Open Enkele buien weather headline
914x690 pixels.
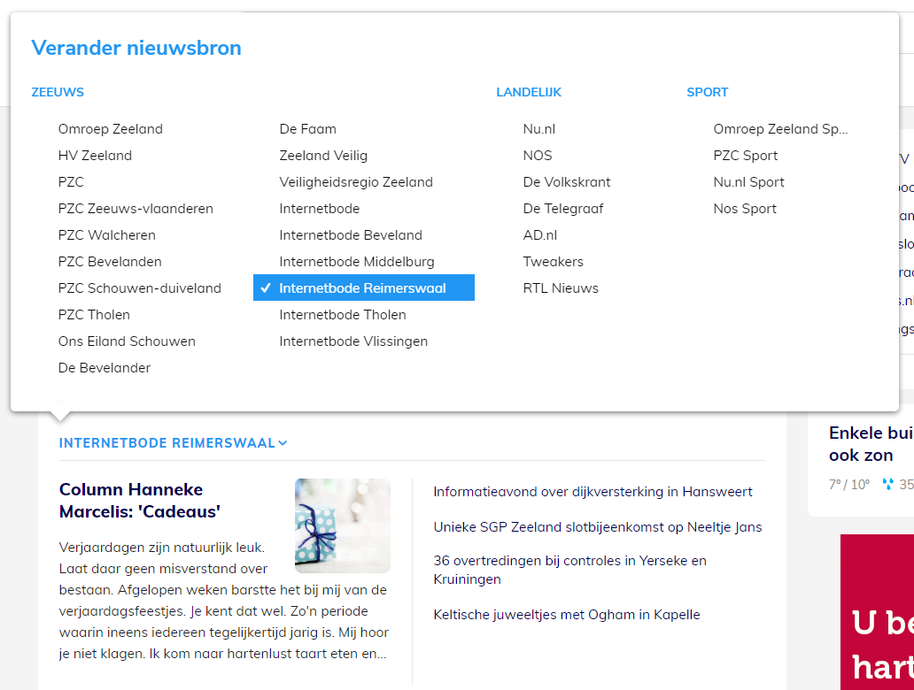click(x=871, y=444)
